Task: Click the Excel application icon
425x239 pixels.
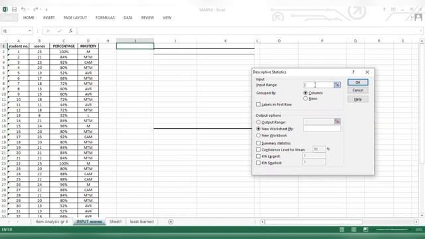Action: pos(5,9)
